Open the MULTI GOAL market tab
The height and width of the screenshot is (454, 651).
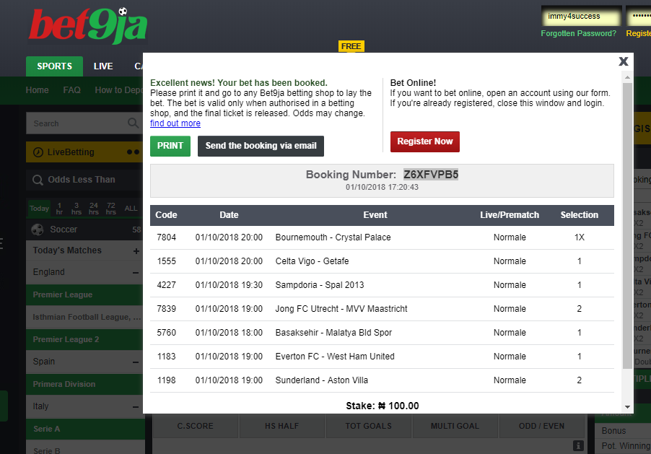pos(455,426)
